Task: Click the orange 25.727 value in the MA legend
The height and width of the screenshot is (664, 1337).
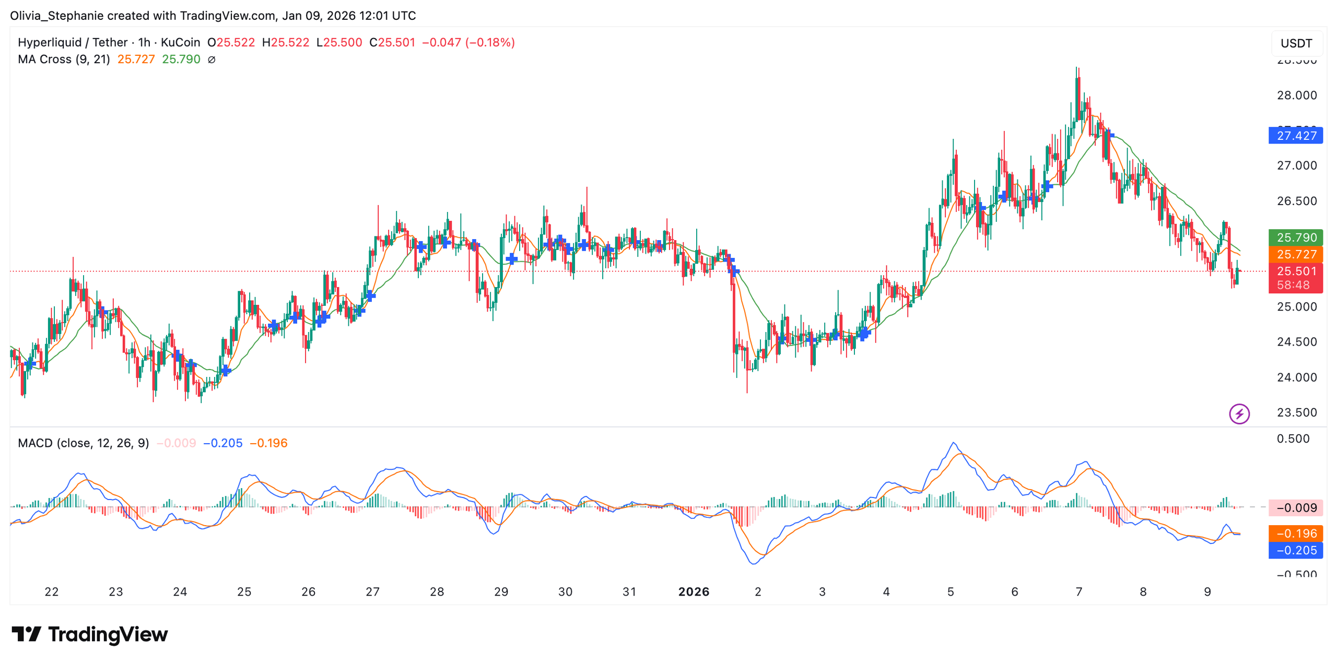Action: pos(136,59)
